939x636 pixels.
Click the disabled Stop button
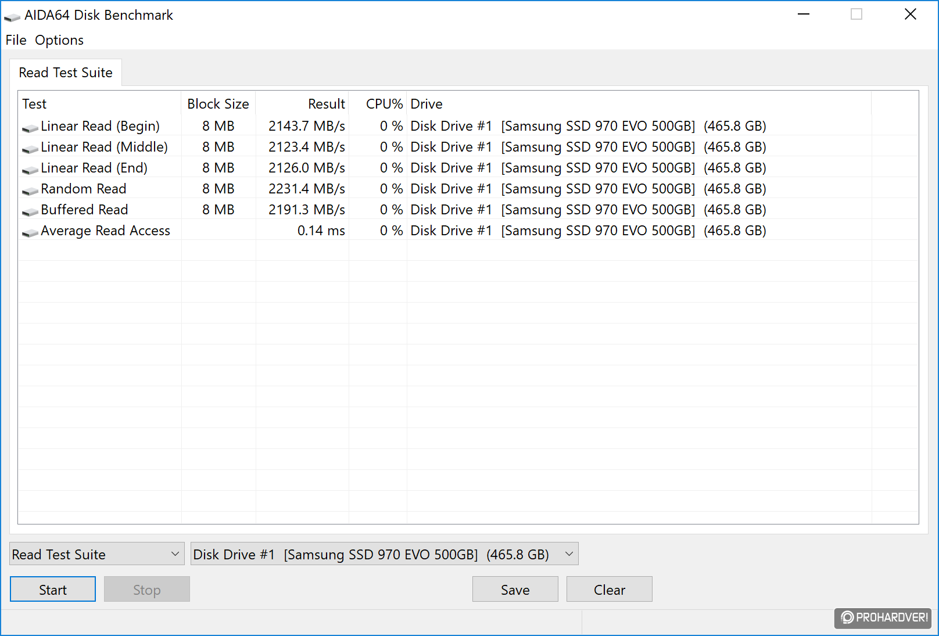(147, 590)
